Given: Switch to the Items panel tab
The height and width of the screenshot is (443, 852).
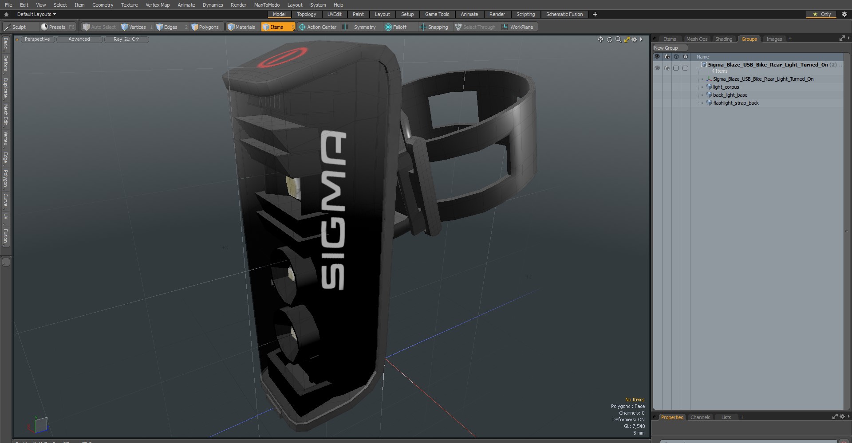Looking at the screenshot, I should (670, 39).
